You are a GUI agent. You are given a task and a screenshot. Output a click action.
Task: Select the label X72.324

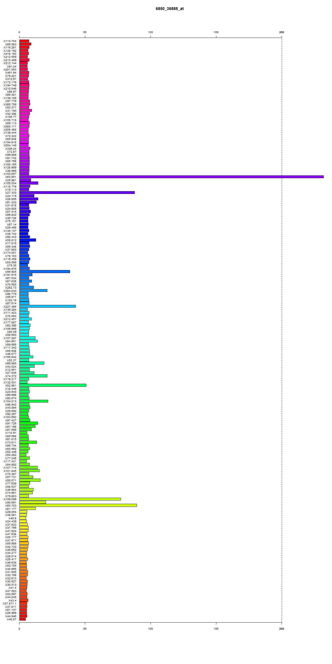11,136
